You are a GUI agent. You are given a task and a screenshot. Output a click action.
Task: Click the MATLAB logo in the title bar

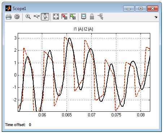[x=8, y=8]
